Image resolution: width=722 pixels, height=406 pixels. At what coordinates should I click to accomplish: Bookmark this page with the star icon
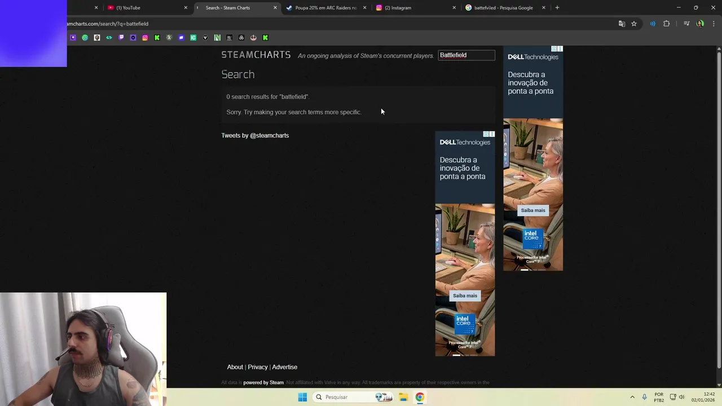[x=634, y=24]
